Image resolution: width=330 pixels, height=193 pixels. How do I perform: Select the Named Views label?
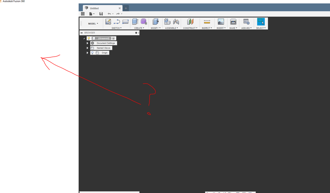pos(103,48)
